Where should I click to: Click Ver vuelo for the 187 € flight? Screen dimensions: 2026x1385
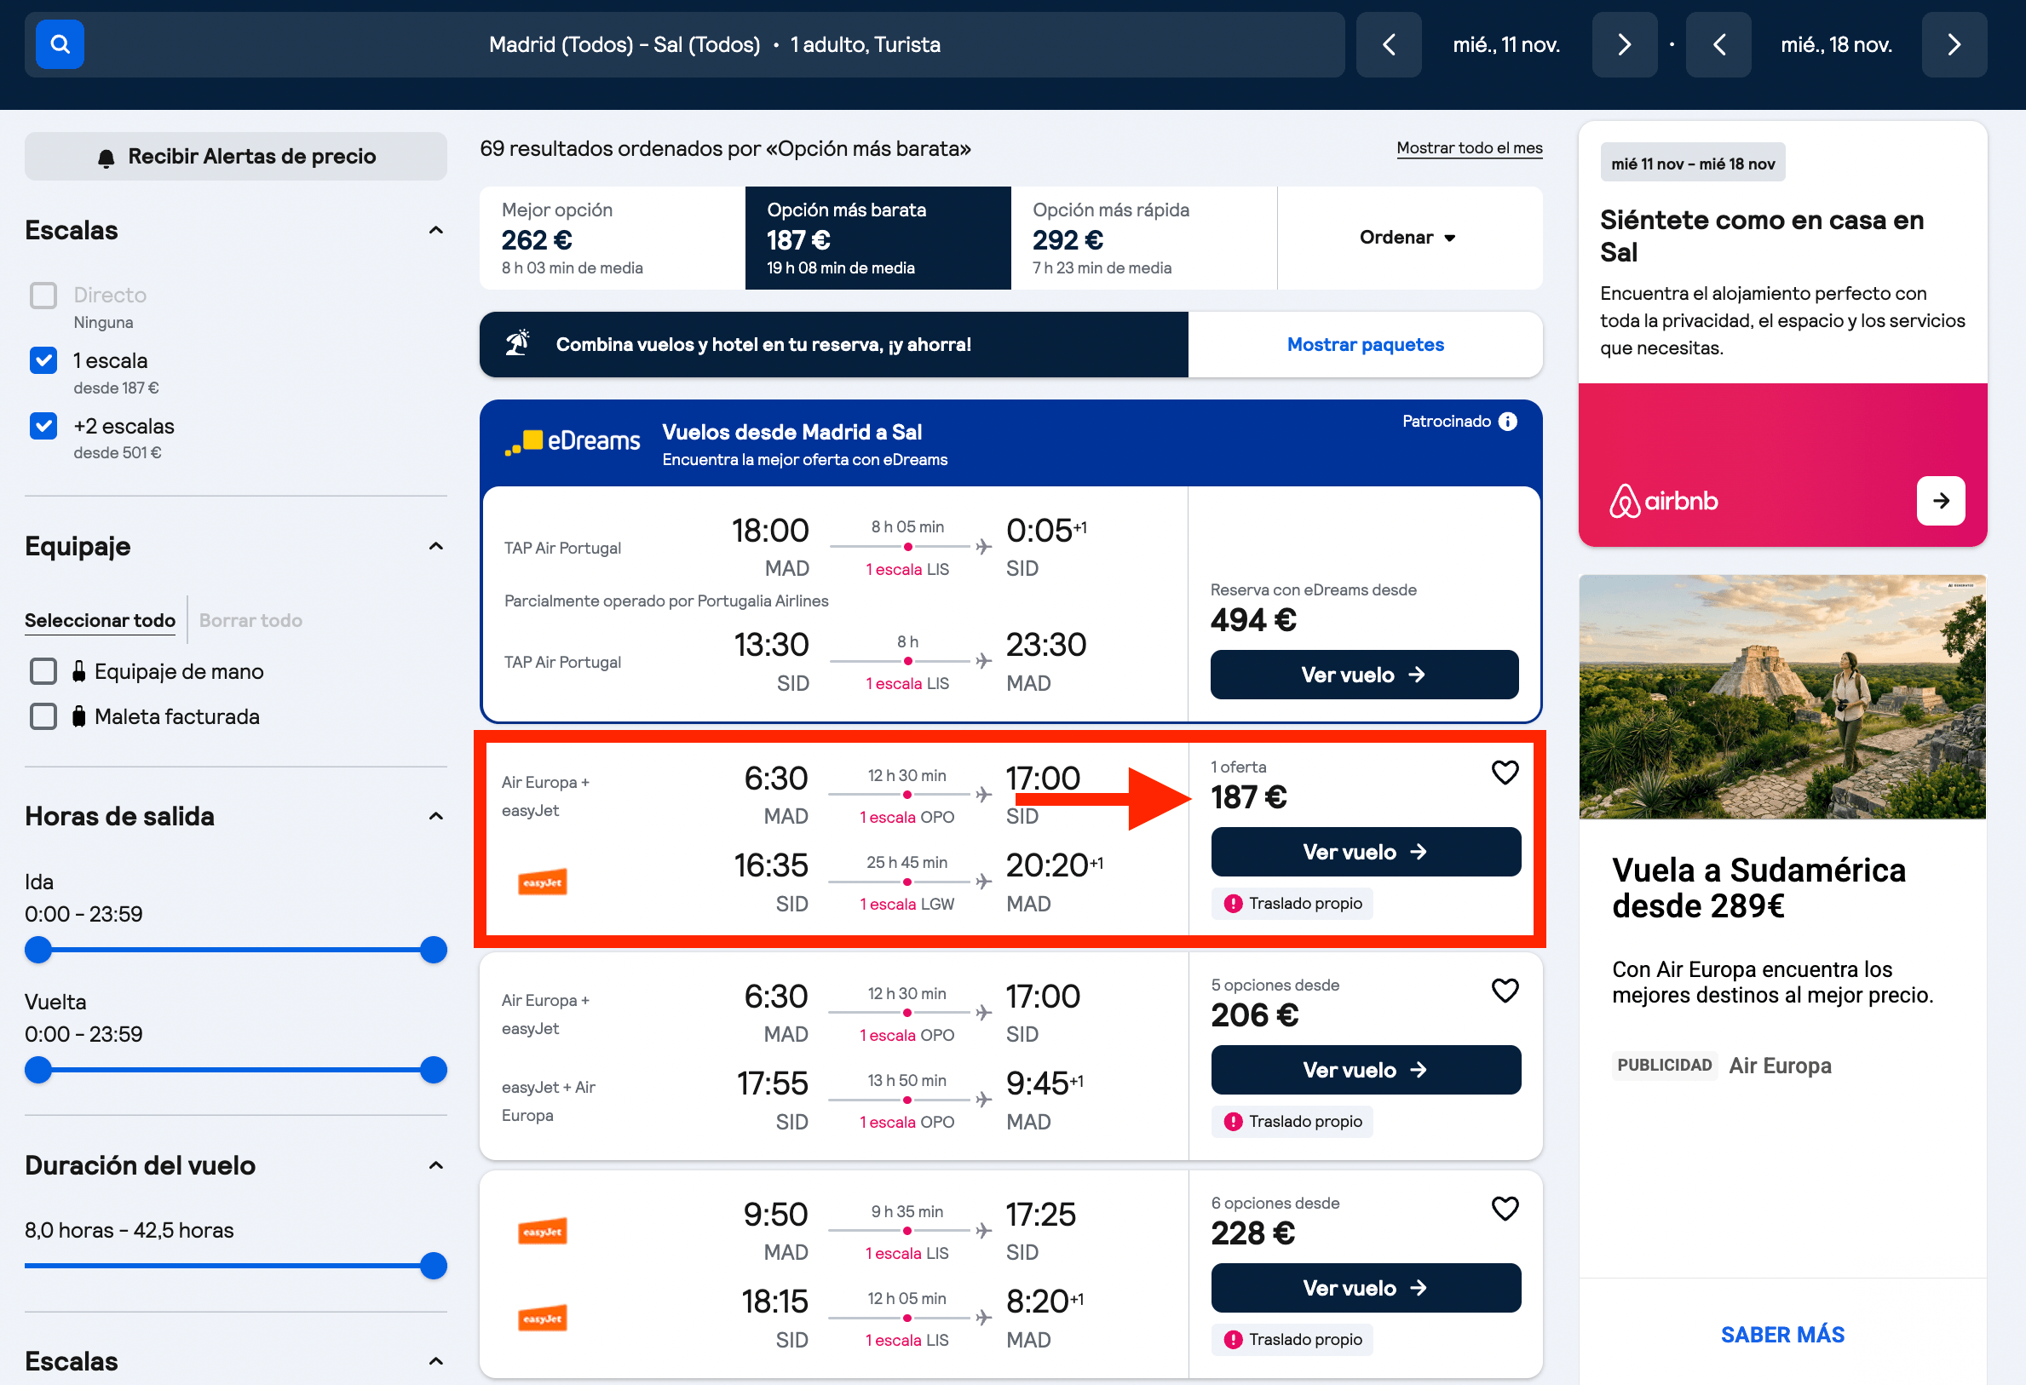coord(1365,852)
